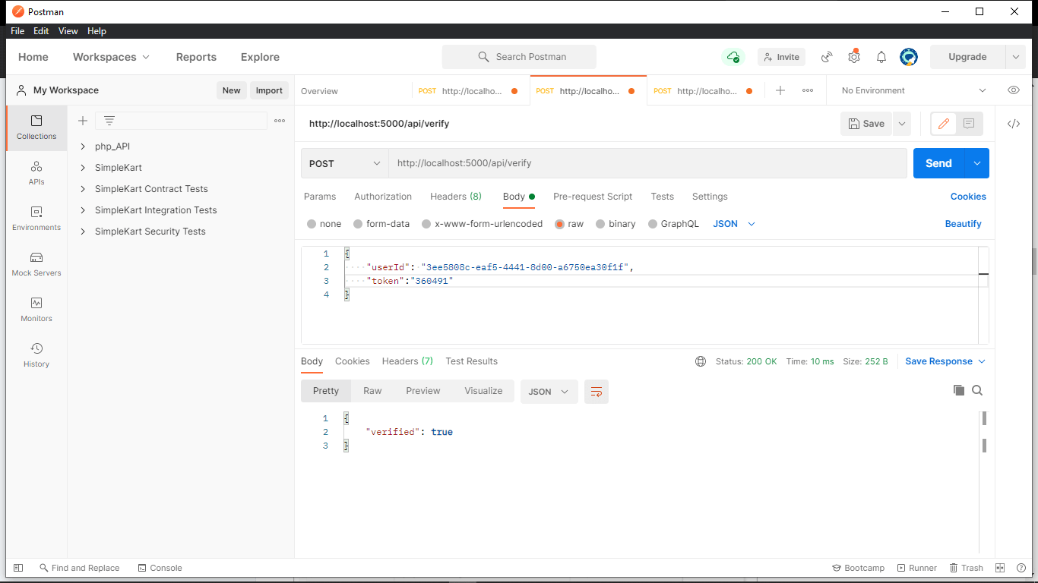Open the Monitors sidebar panel
The width and height of the screenshot is (1038, 583).
click(36, 310)
